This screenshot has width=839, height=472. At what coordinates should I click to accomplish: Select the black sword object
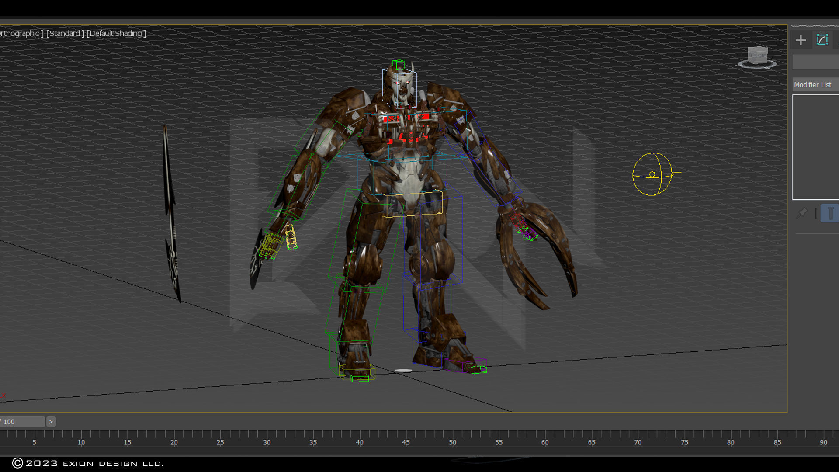171,214
